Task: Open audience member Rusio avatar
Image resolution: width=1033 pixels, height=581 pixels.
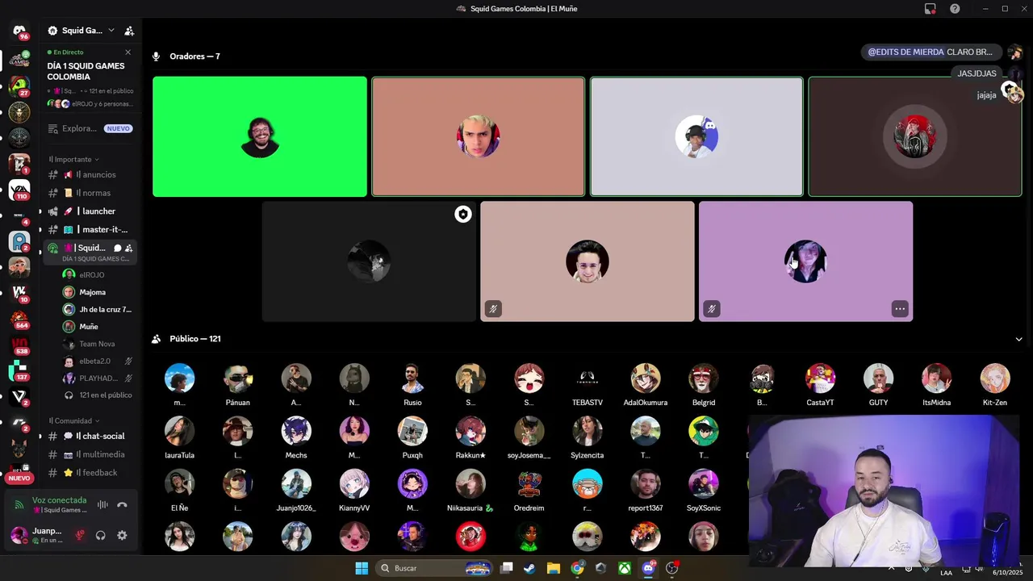Action: (412, 378)
